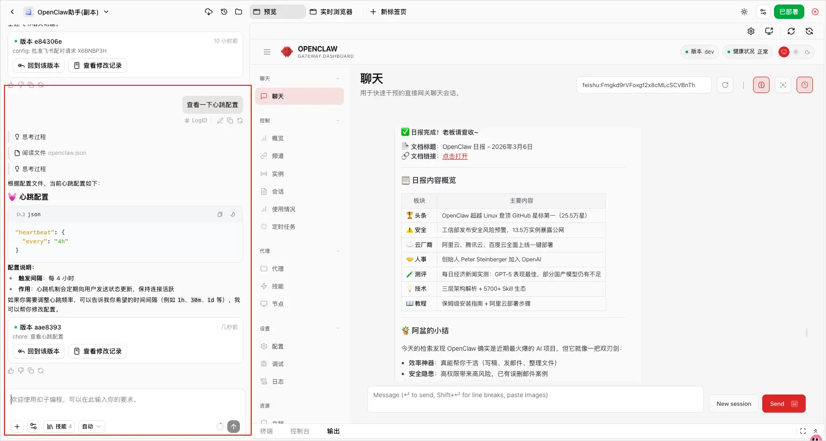Collapse the 代理 sidebar section
This screenshot has height=441, width=826.
(338, 251)
